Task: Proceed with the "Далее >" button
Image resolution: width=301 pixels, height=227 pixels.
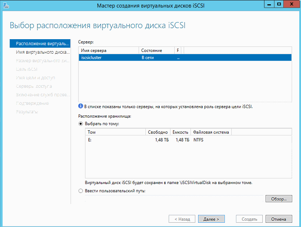Action: [211, 219]
